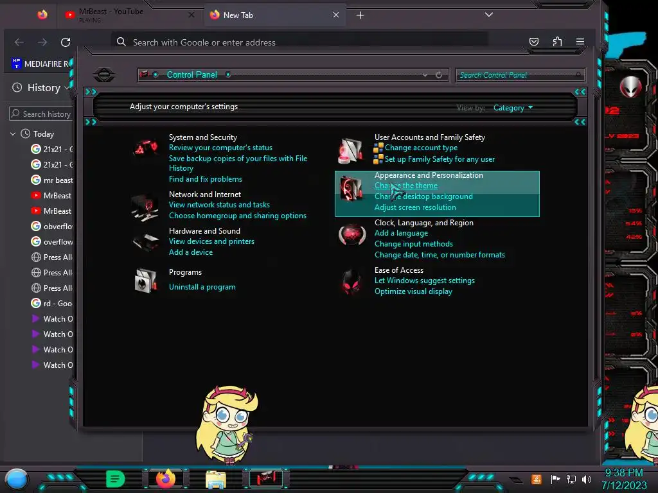The image size is (658, 493).
Task: Go forward in Firefox
Action: click(x=42, y=42)
